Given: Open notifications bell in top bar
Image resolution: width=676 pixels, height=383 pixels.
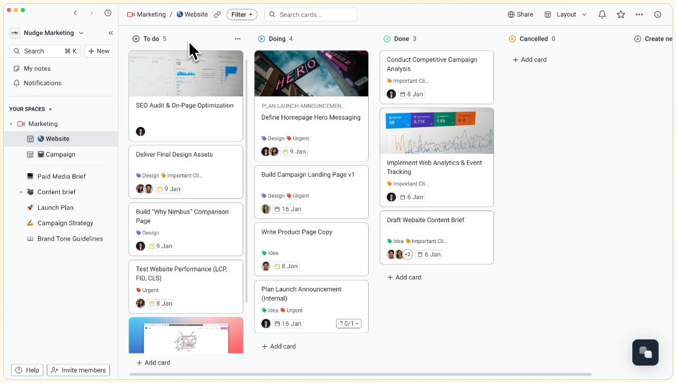Looking at the screenshot, I should click(x=602, y=14).
